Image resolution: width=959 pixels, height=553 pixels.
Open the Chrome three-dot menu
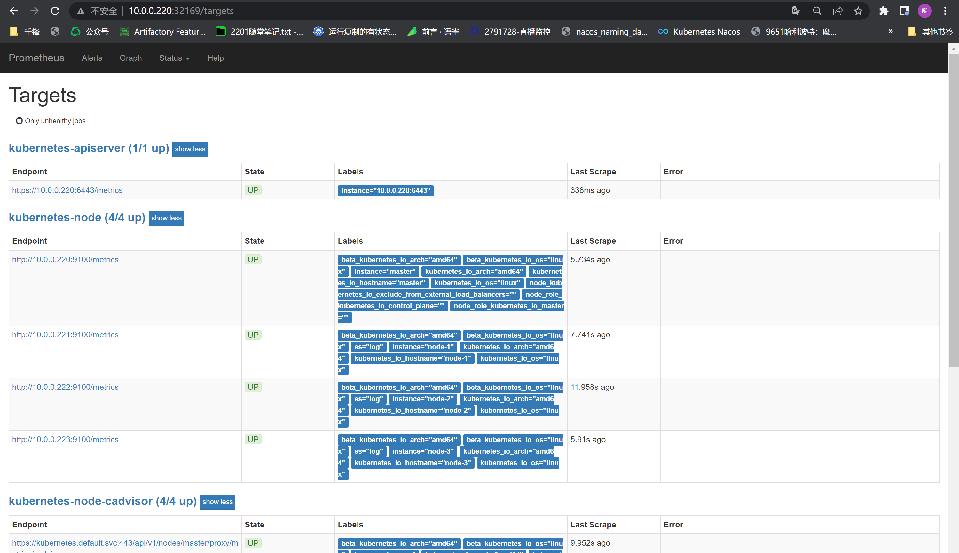[x=945, y=11]
